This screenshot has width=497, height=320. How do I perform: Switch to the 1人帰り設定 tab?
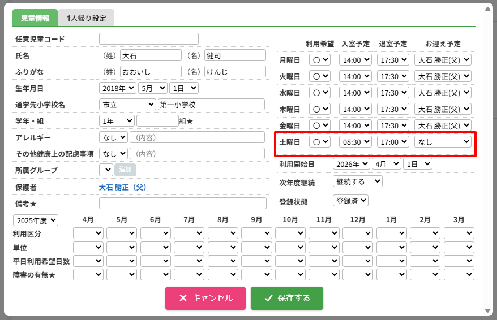click(86, 18)
